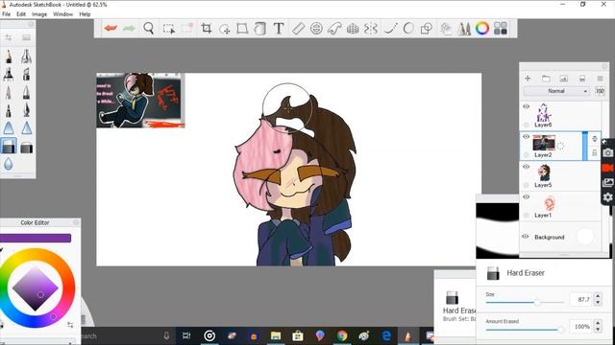Select the water-drop Smear brush
615x345 pixels.
9,164
